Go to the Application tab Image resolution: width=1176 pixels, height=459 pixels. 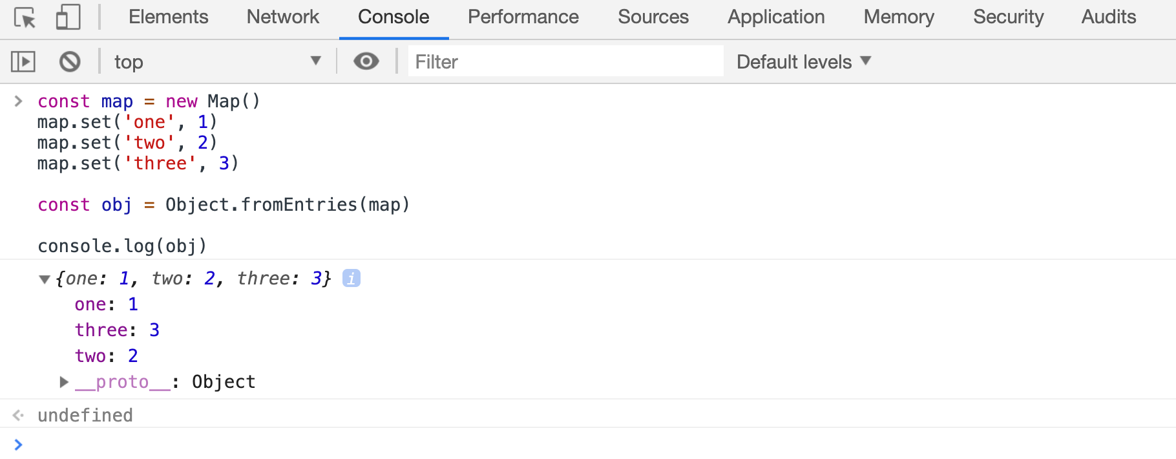click(776, 17)
